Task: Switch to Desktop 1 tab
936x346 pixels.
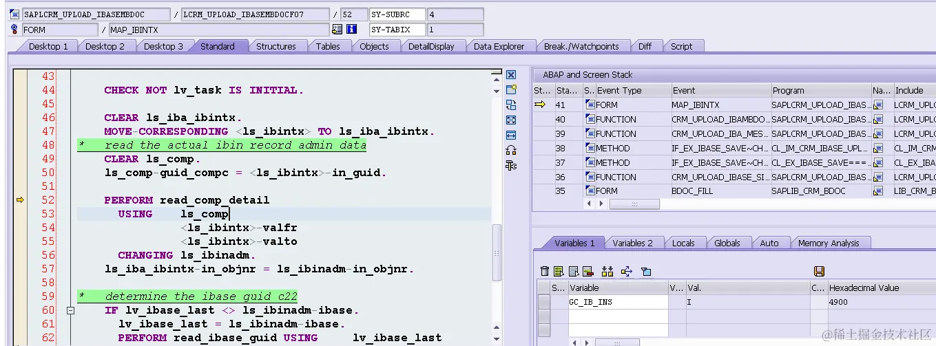Action: 48,46
